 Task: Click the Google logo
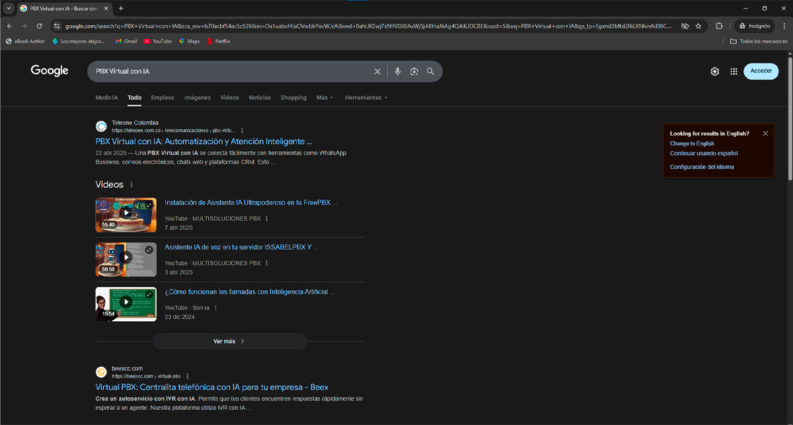[50, 71]
